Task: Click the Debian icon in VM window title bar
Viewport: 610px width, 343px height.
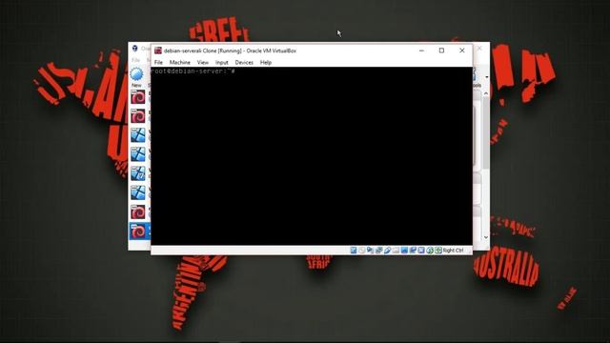Action: tap(158, 50)
